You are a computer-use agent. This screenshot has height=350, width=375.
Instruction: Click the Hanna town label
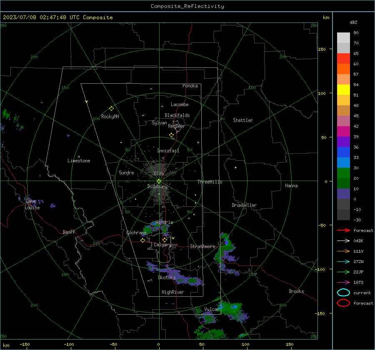(x=291, y=186)
